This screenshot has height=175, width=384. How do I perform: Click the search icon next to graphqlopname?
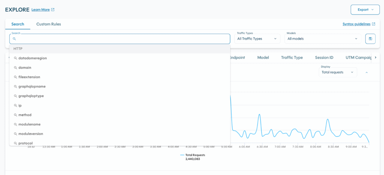[x=15, y=87]
